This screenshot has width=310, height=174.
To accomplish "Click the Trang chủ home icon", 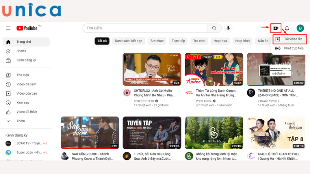I will pyautogui.click(x=8, y=42).
